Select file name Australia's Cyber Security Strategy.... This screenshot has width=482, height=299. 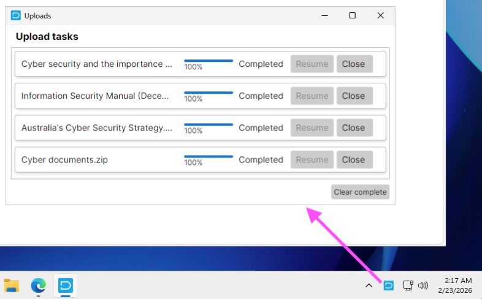click(x=97, y=127)
